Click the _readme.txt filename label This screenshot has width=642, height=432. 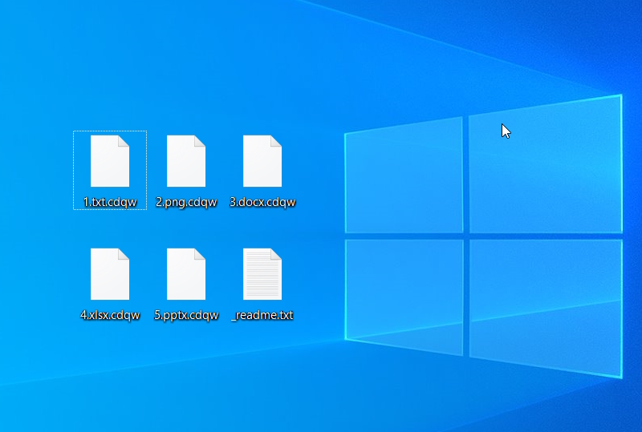[262, 315]
